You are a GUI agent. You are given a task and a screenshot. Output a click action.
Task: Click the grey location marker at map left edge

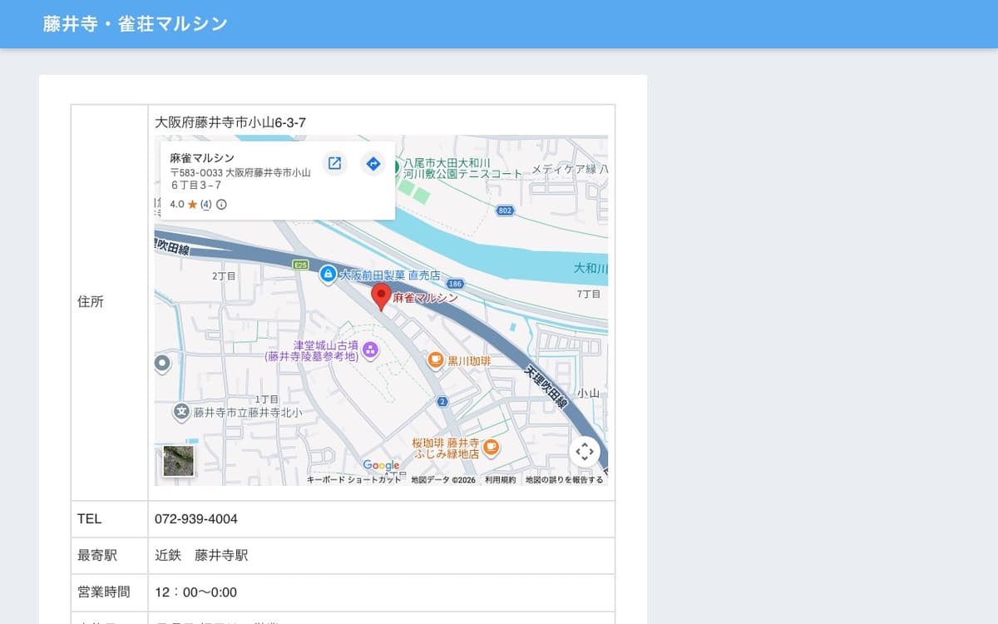[162, 364]
